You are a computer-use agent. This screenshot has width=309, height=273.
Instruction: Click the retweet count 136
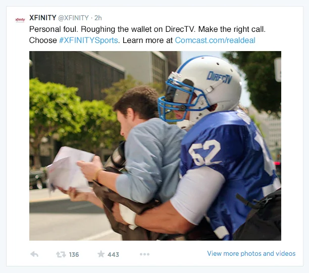pos(74,255)
